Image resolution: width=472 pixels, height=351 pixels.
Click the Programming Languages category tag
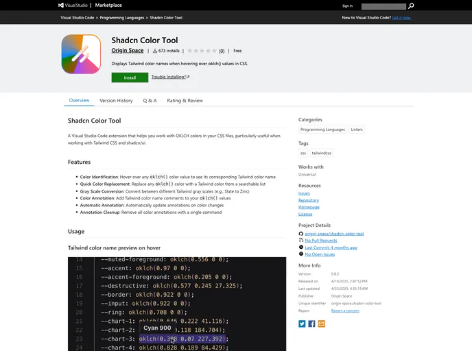click(x=322, y=130)
